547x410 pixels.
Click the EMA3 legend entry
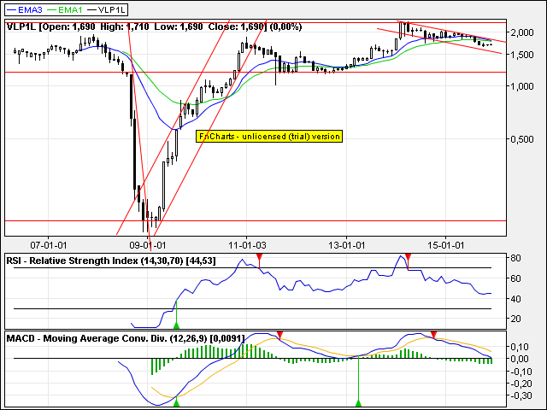point(25,9)
